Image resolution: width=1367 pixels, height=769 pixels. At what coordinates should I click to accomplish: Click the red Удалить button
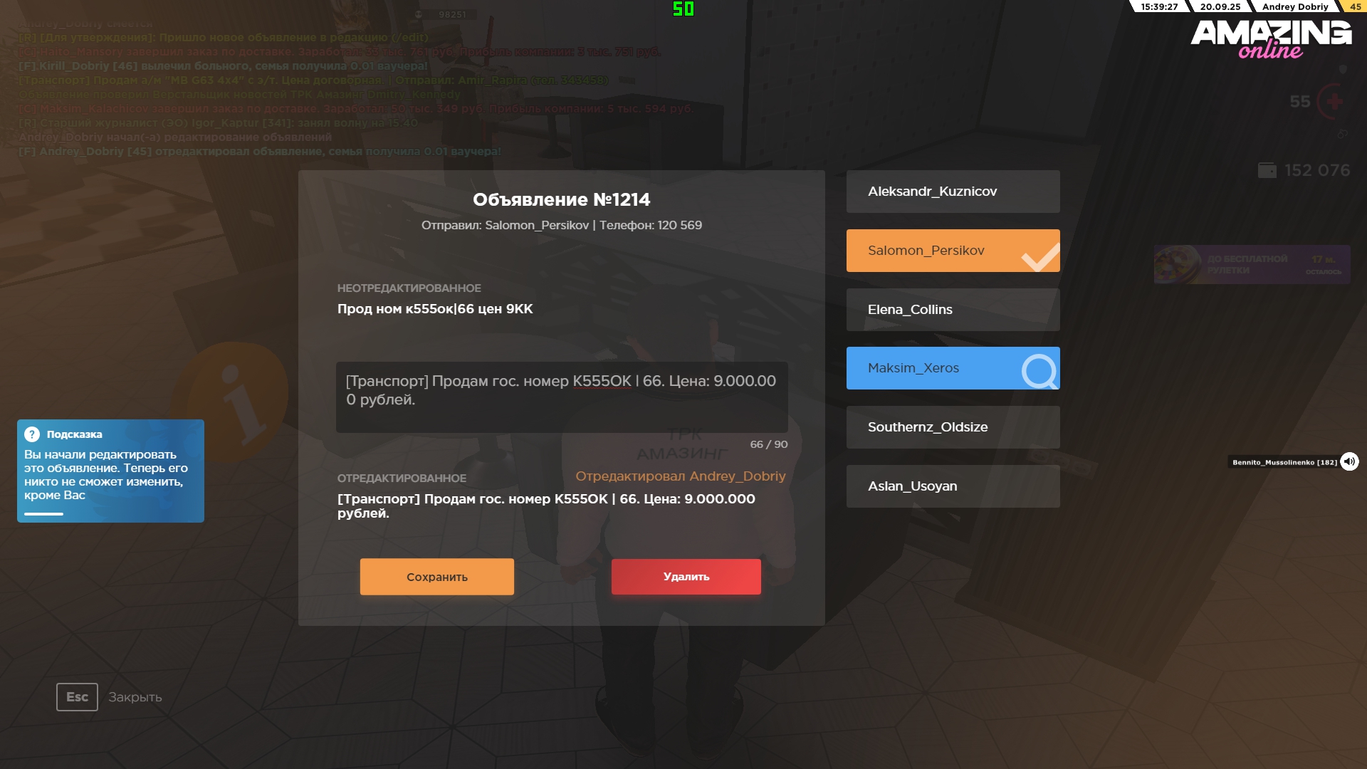[x=686, y=577]
